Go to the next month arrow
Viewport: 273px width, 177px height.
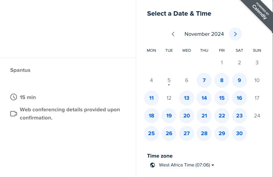pos(235,34)
